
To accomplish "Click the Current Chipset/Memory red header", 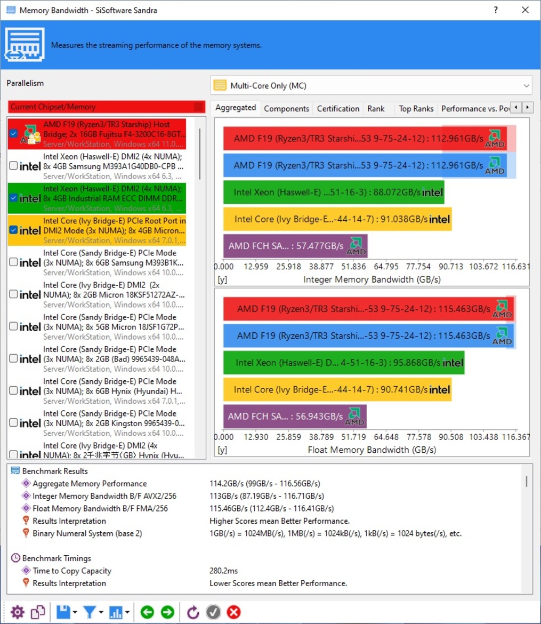I will (x=106, y=107).
